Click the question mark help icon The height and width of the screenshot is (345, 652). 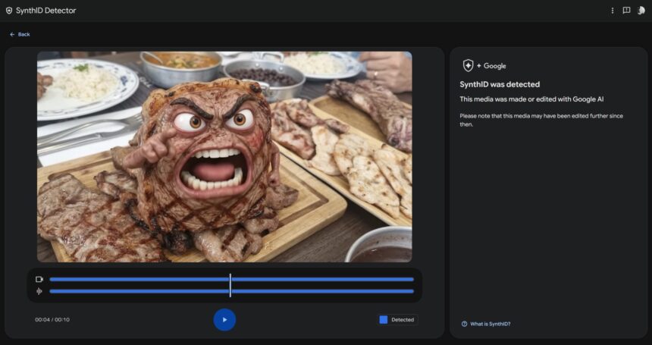coord(465,324)
